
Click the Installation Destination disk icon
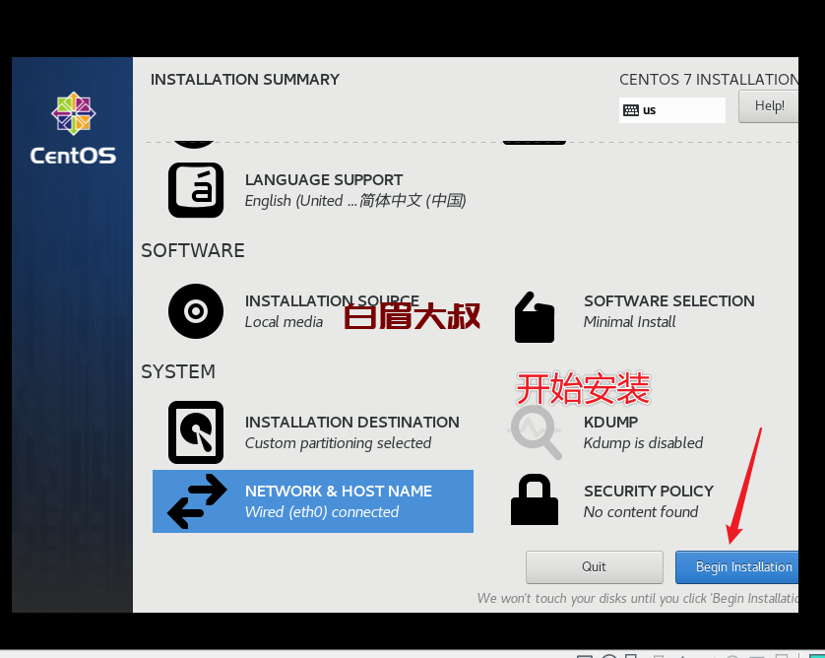tap(196, 432)
